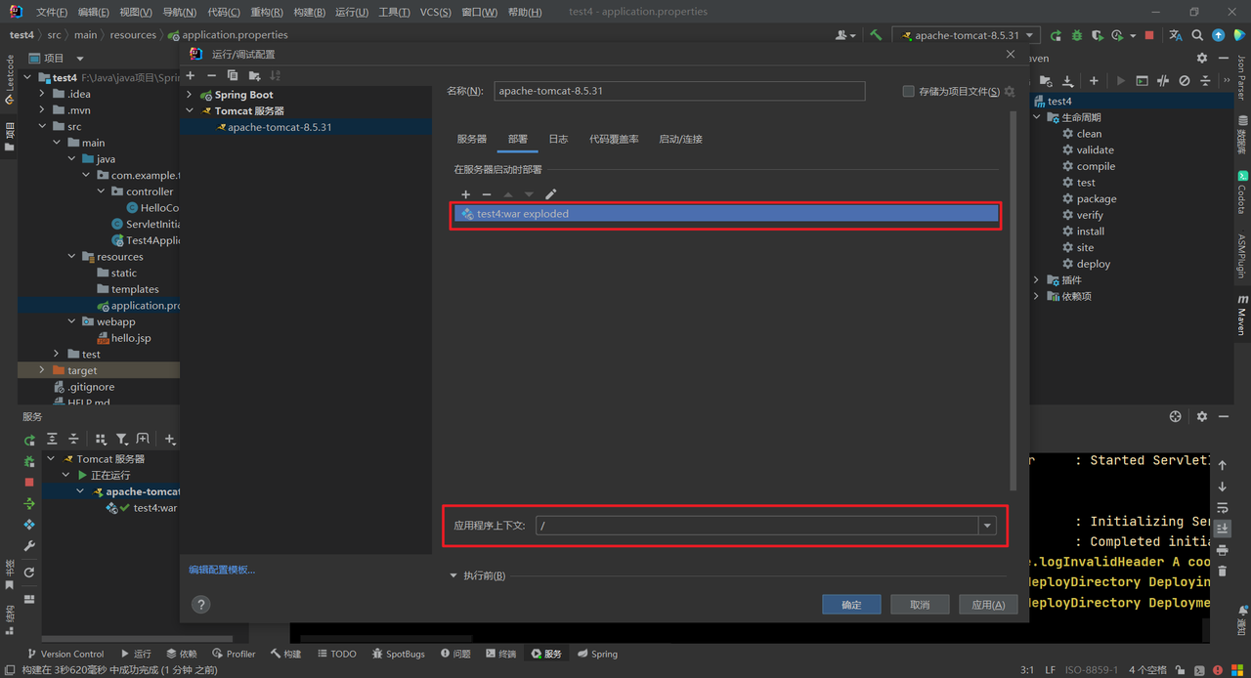
Task: Expand the 插件 node in the Maven panel
Action: tap(1037, 280)
